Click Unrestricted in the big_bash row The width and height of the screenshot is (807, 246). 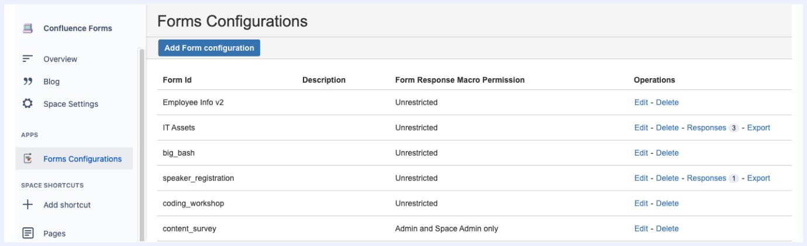[416, 153]
